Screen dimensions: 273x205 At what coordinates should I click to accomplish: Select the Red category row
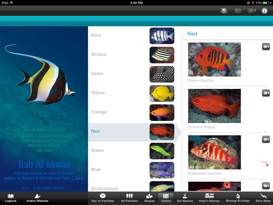(x=135, y=132)
